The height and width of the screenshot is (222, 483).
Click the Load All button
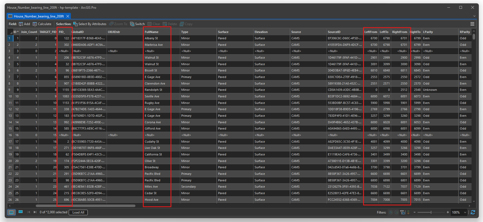[78, 212]
